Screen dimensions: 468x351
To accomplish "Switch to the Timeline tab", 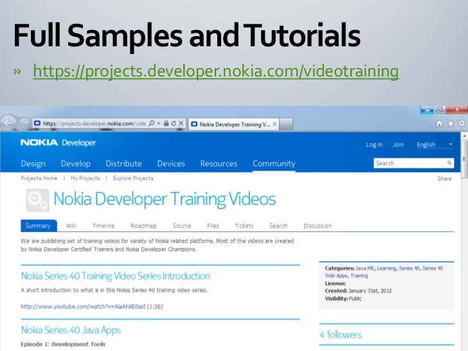I will click(104, 226).
